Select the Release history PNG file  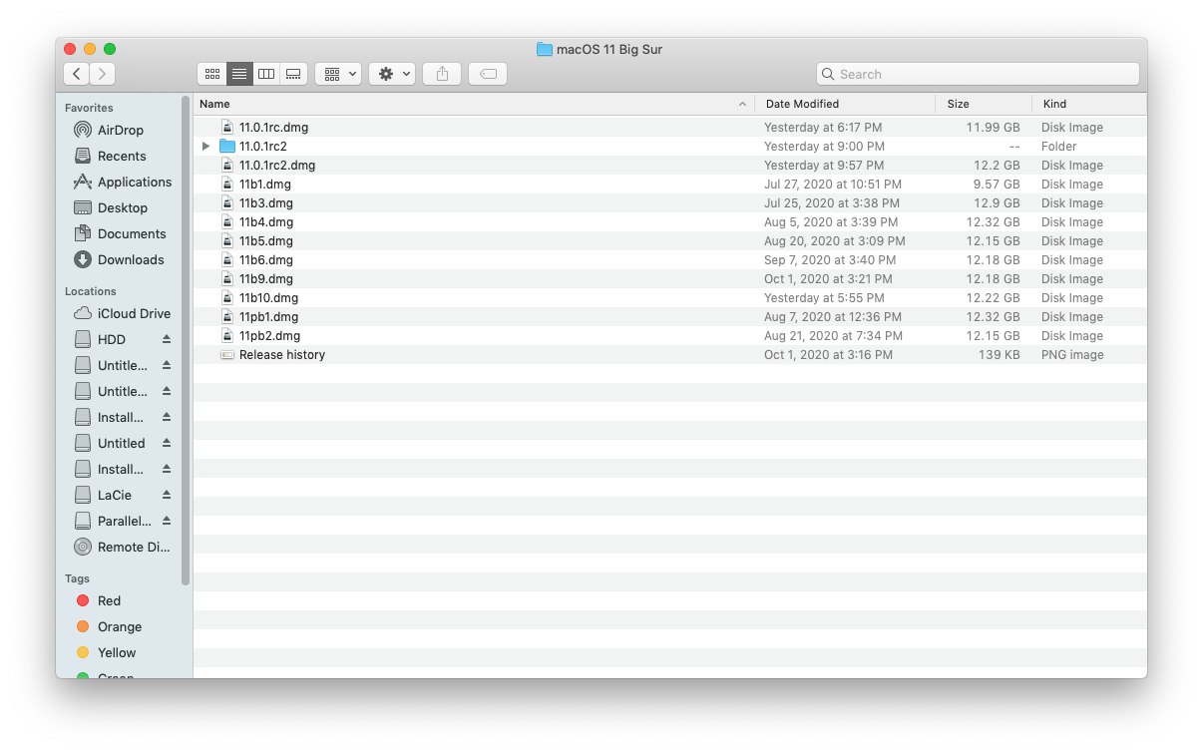[x=670, y=355]
